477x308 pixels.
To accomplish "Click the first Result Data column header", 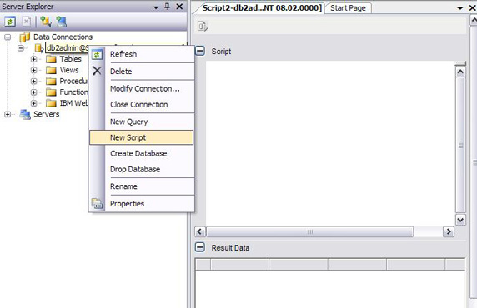I will point(239,264).
